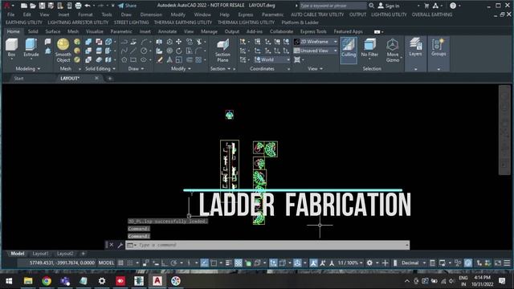Click the title bar keyword search field
The image size is (514, 289).
coord(332,6)
